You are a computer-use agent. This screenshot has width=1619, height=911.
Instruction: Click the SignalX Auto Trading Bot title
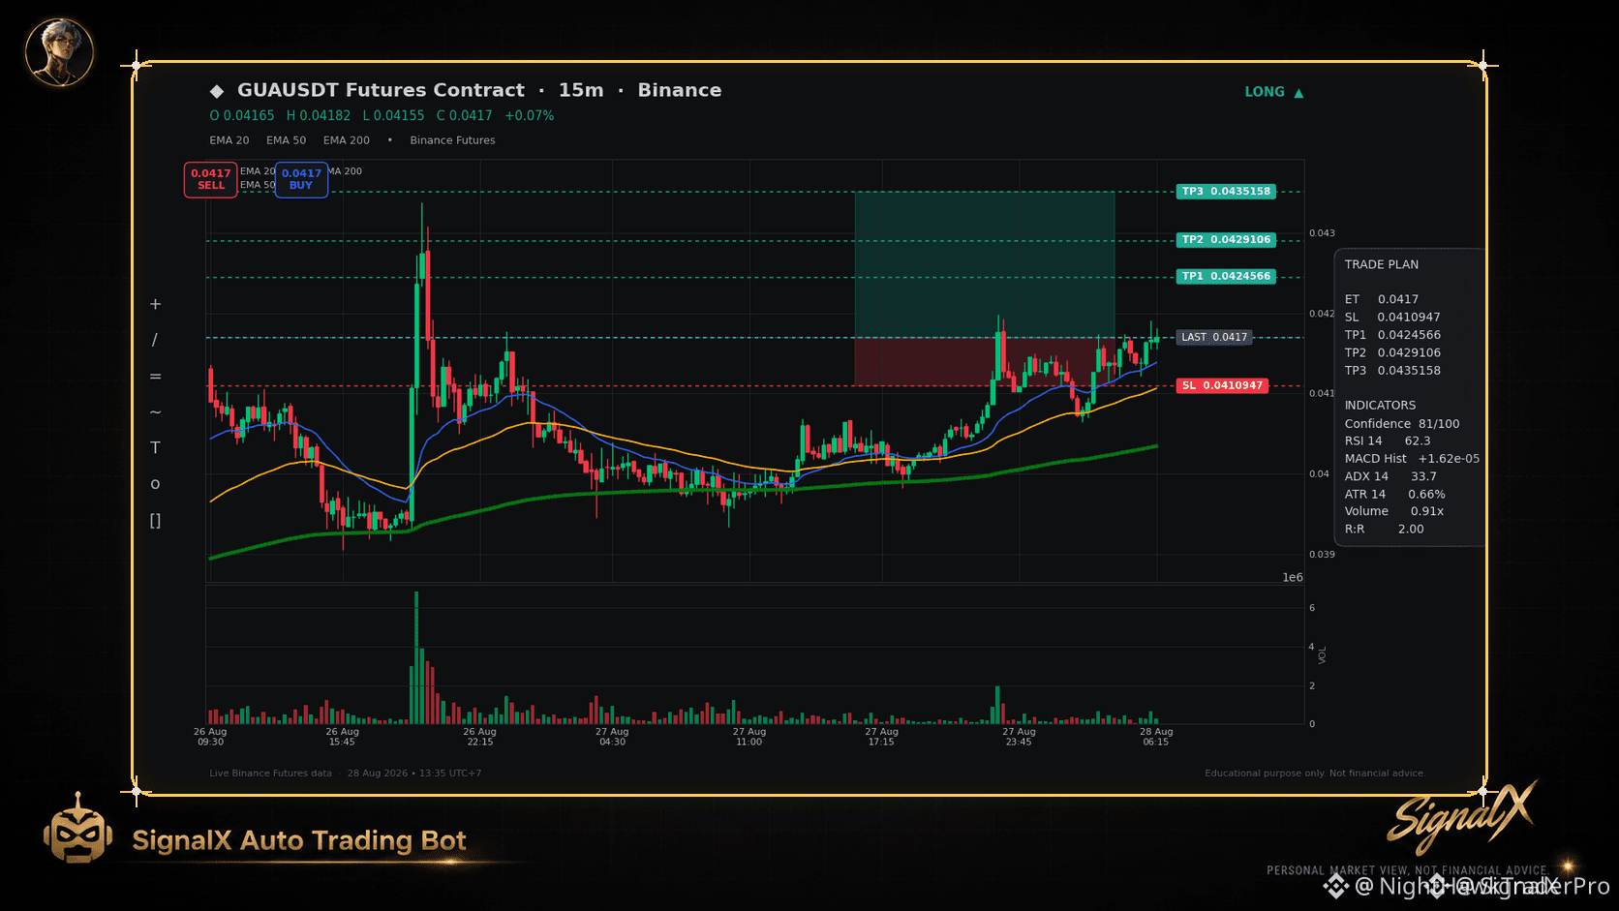click(x=299, y=840)
